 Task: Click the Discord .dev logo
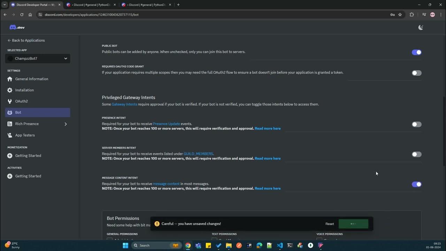click(17, 27)
